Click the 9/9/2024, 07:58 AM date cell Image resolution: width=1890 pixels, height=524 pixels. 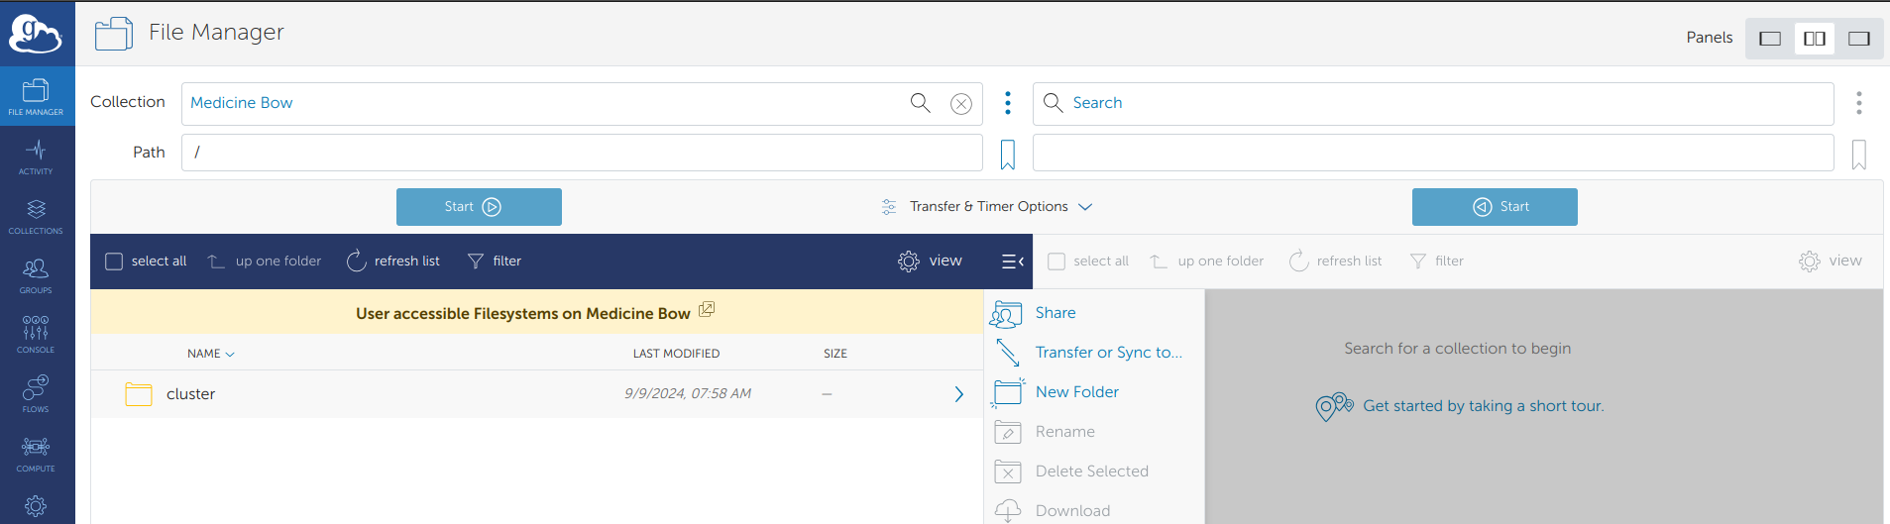(x=688, y=393)
